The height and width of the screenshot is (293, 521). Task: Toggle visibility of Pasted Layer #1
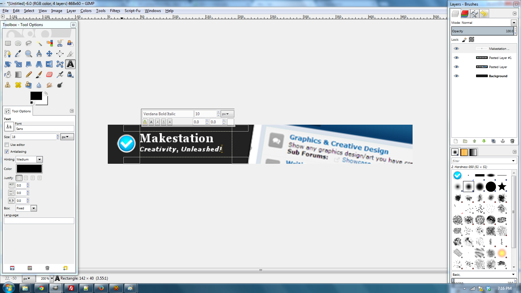coord(457,58)
